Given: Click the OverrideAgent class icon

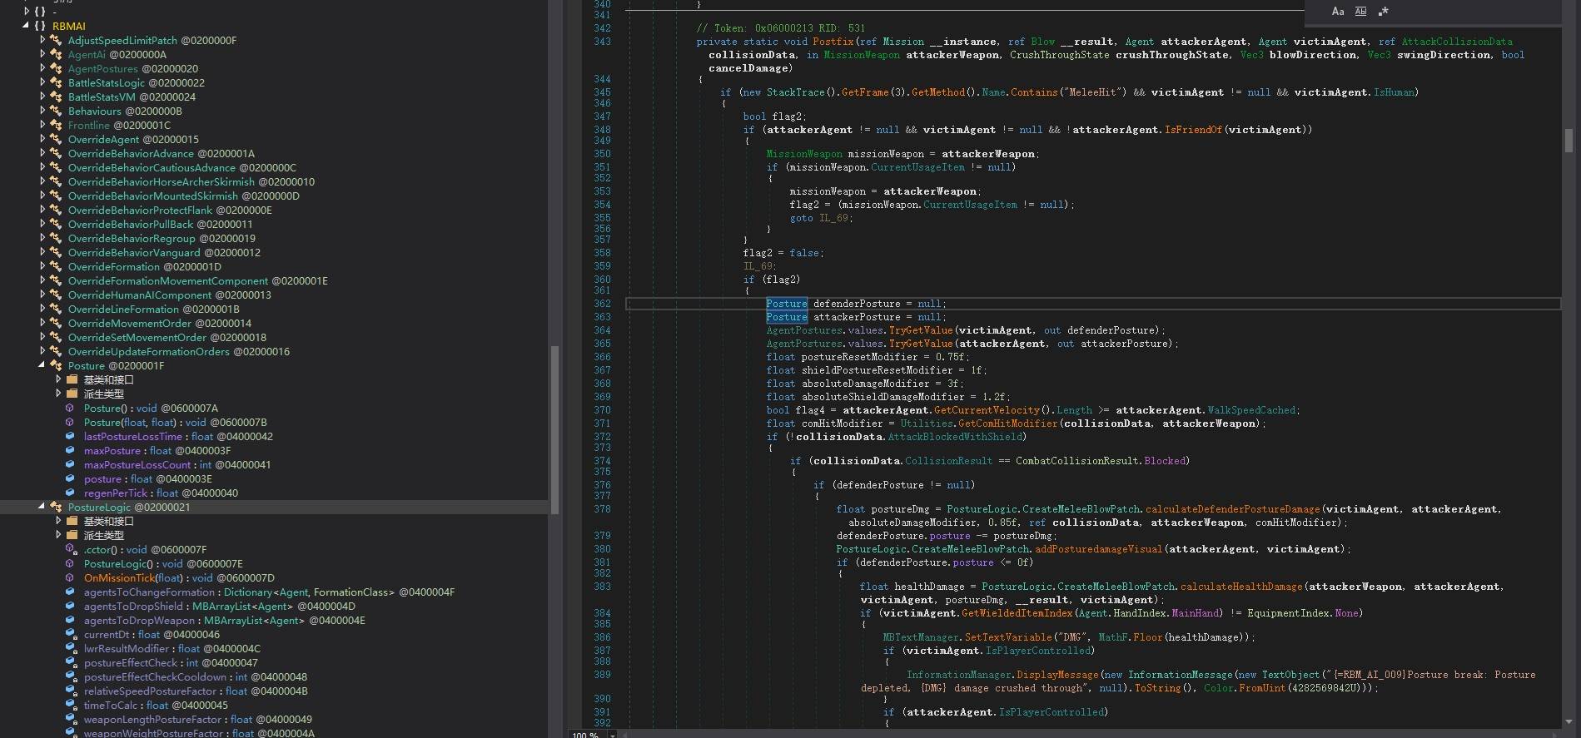Looking at the screenshot, I should click(56, 139).
